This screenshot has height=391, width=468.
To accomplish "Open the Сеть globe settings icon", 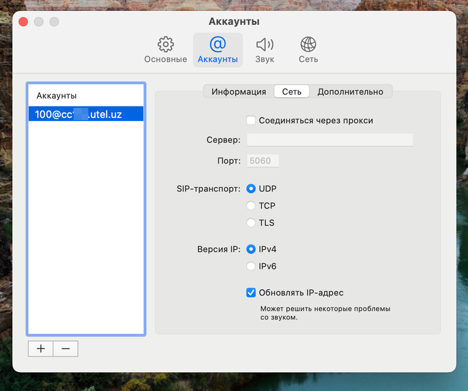I will point(308,50).
